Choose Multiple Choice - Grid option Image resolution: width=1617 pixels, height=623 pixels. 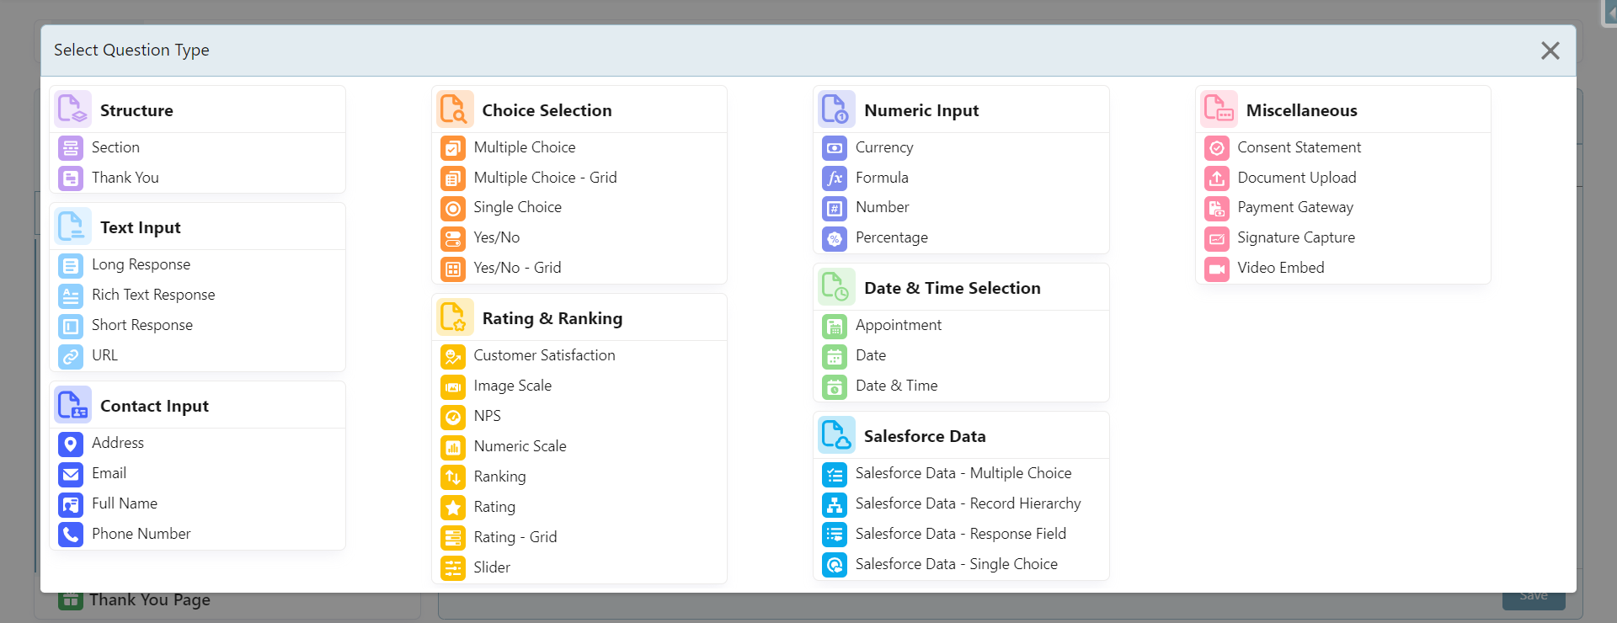[544, 178]
